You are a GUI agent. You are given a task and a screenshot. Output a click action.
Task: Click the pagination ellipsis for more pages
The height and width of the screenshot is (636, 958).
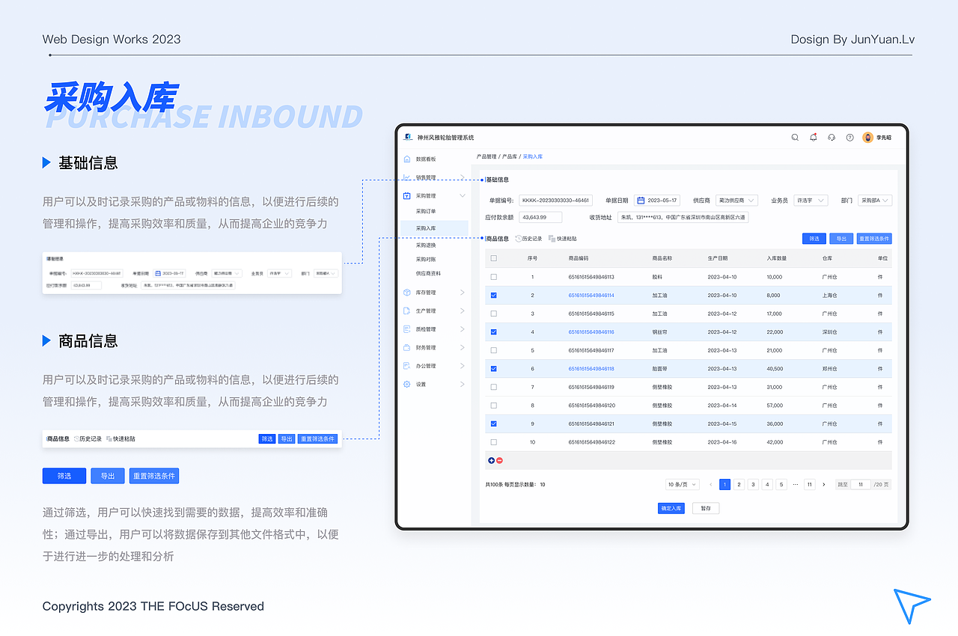pos(795,484)
